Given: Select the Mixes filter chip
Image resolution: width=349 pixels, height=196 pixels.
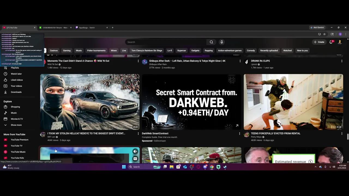Looking at the screenshot, I should [114, 50].
